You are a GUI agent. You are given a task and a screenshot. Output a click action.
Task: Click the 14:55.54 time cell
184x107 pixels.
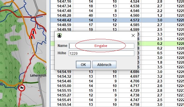pos(64,105)
